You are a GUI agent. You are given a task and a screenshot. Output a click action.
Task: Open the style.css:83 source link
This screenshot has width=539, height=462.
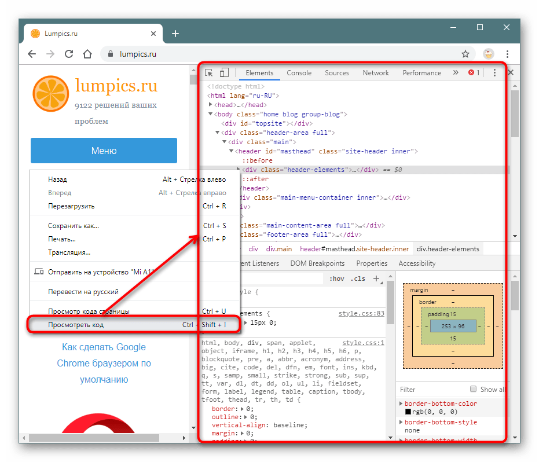pyautogui.click(x=361, y=313)
